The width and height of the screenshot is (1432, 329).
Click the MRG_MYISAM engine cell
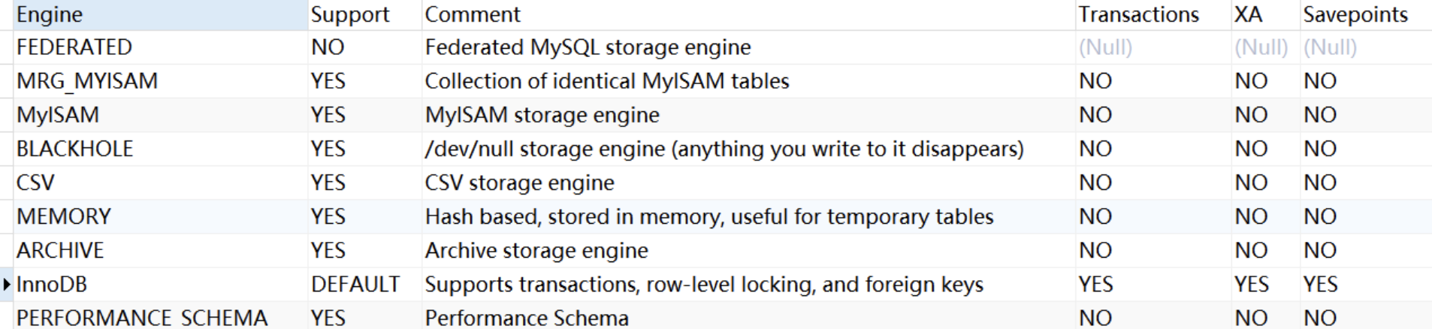click(160, 81)
